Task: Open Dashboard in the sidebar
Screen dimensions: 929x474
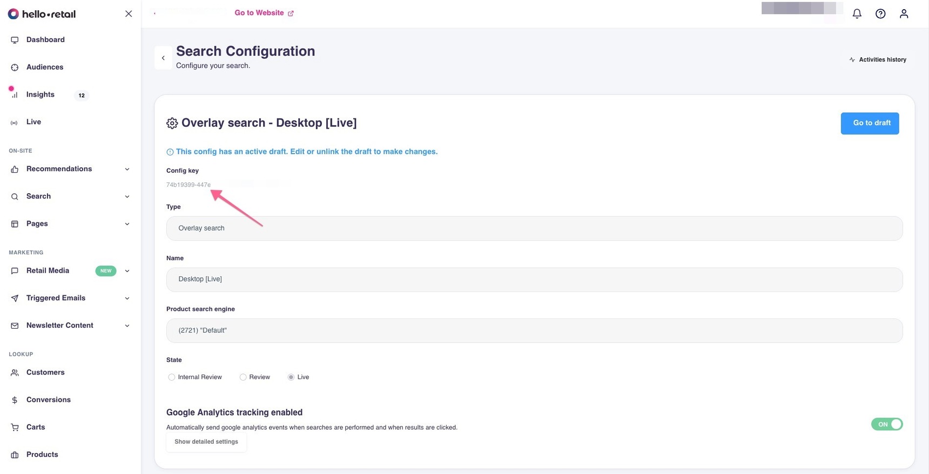Action: (45, 40)
